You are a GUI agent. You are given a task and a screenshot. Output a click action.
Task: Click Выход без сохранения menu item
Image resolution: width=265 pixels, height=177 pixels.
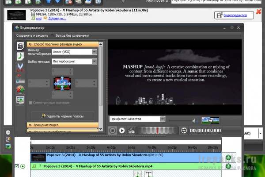click(x=72, y=35)
